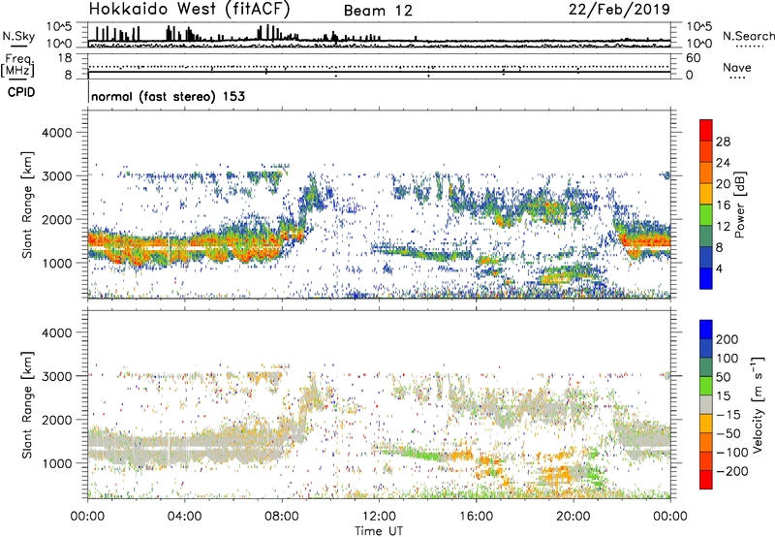
Task: Click the "4" power colorbar label
Action: tap(719, 268)
